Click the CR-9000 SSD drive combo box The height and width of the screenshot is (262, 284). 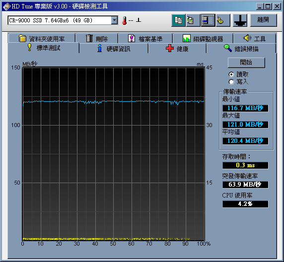[x=63, y=20]
